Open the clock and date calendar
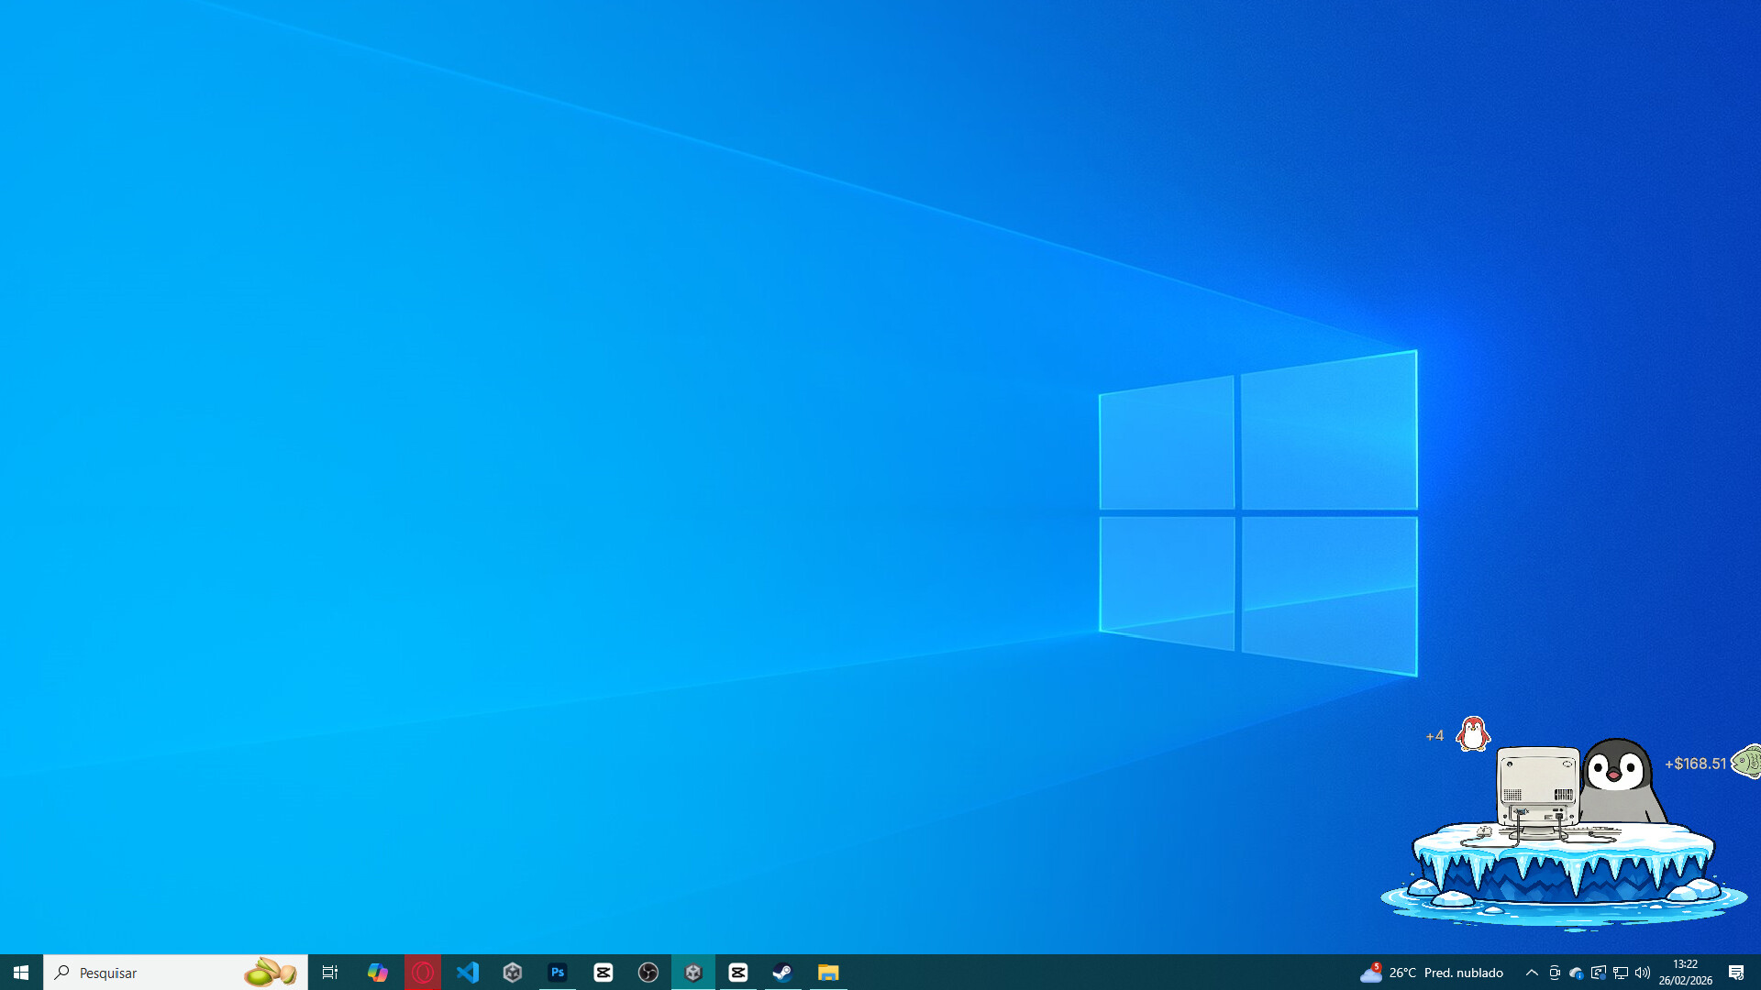 [1685, 973]
